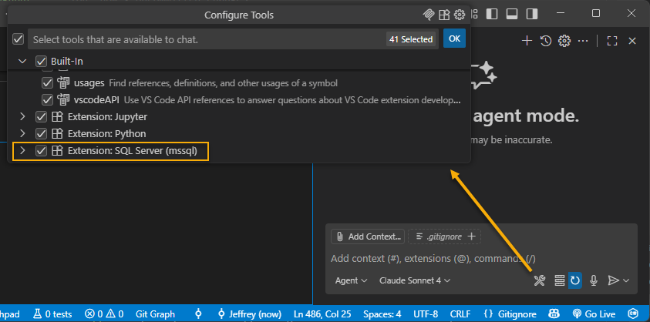Click the OK button in Configure Tools
Viewport: 650px width, 322px height.
454,39
